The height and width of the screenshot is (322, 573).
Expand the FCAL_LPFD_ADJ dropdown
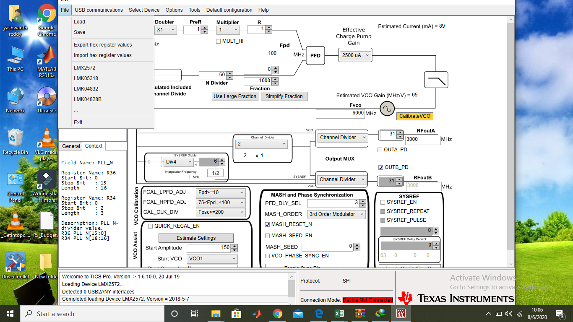221,192
